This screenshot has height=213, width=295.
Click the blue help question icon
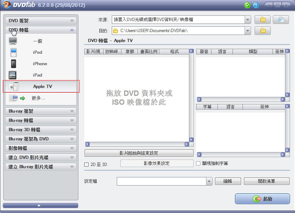pos(256,5)
